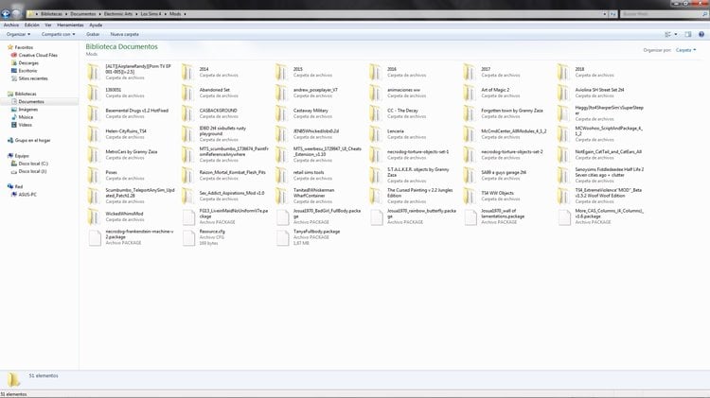This screenshot has width=710, height=398.
Task: Click the Help question mark icon
Action: [701, 34]
